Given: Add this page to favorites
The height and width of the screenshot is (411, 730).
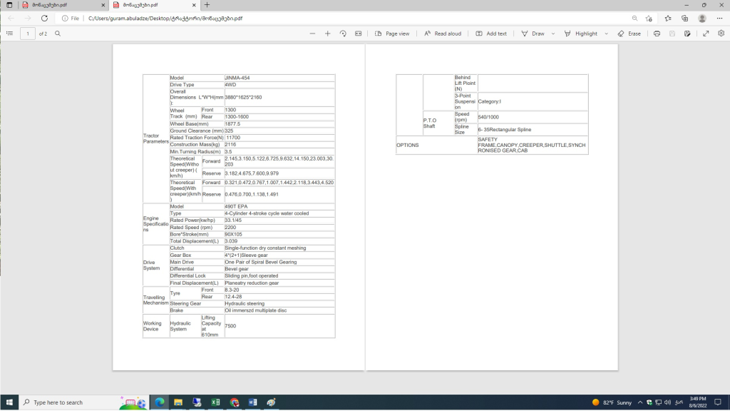Looking at the screenshot, I should [x=649, y=18].
